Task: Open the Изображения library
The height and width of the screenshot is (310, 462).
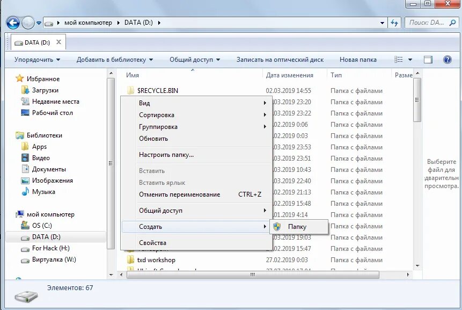Action: [x=53, y=181]
